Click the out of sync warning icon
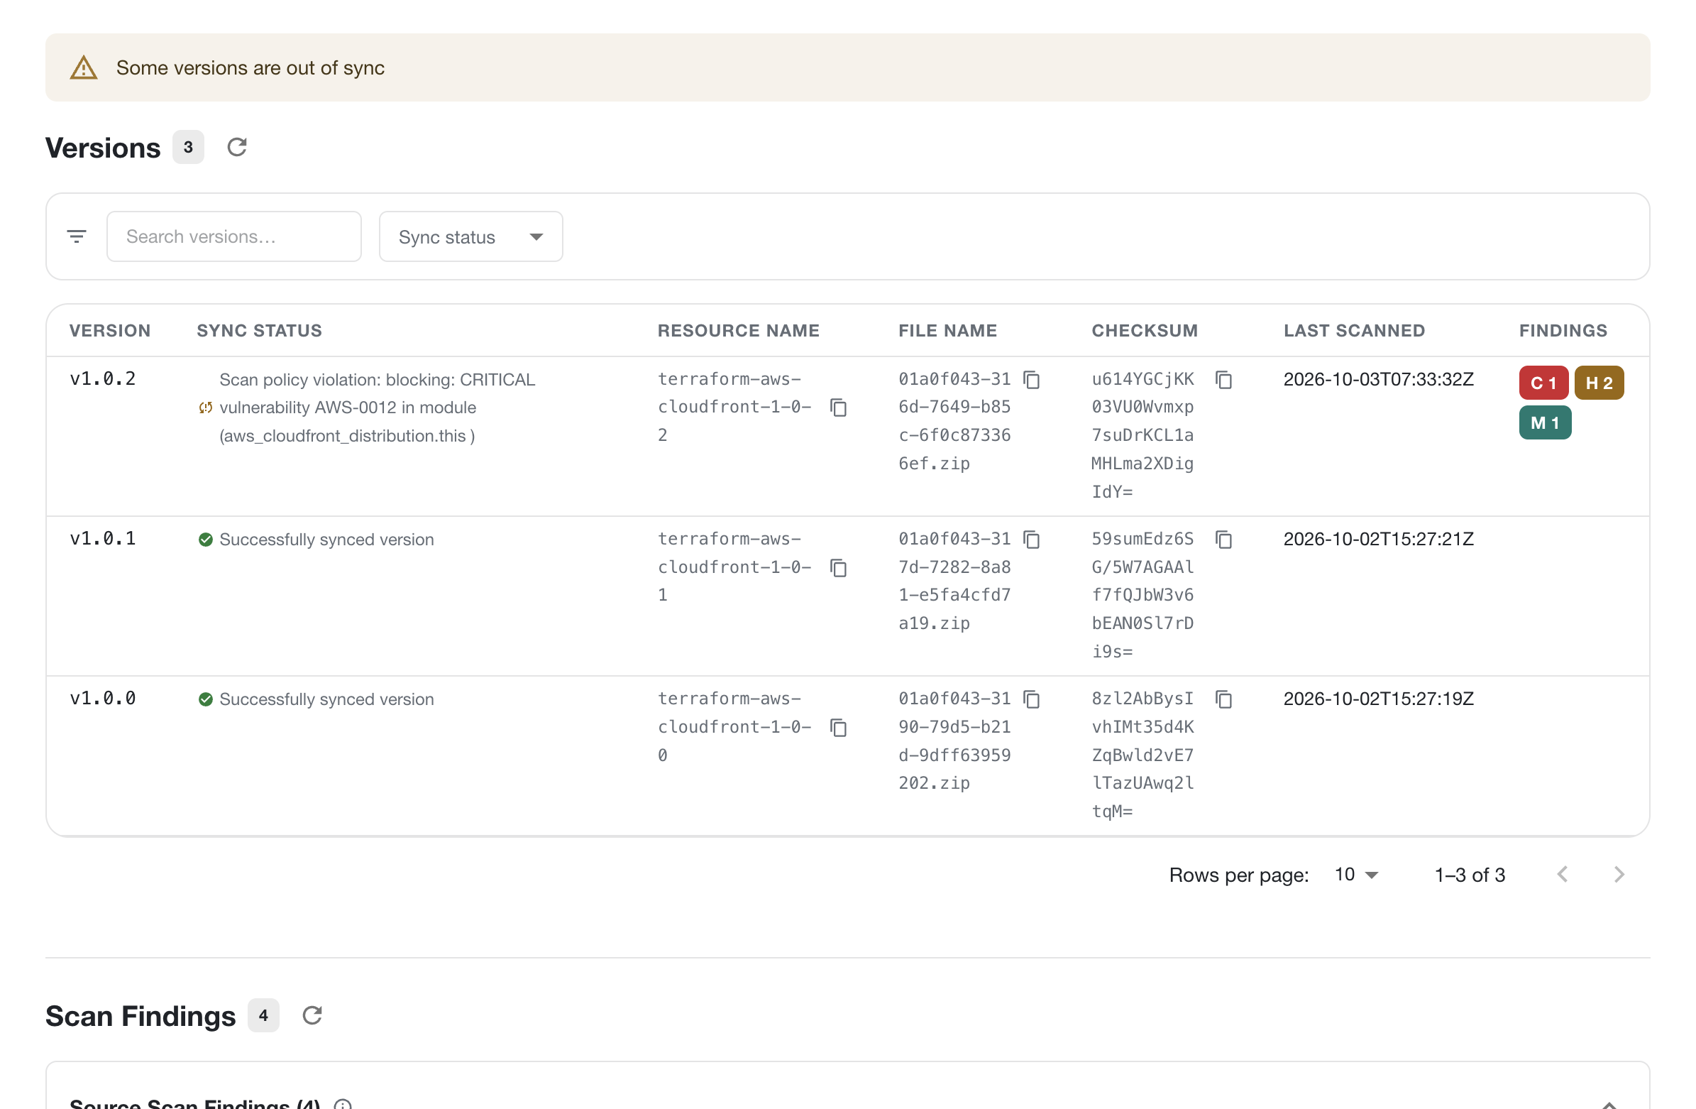The width and height of the screenshot is (1696, 1109). (84, 67)
